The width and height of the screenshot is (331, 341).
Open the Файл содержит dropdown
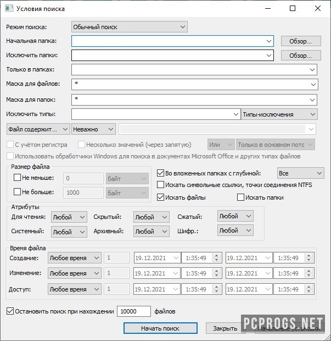pyautogui.click(x=38, y=129)
